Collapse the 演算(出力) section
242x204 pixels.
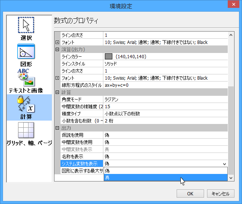pyautogui.click(x=57, y=49)
